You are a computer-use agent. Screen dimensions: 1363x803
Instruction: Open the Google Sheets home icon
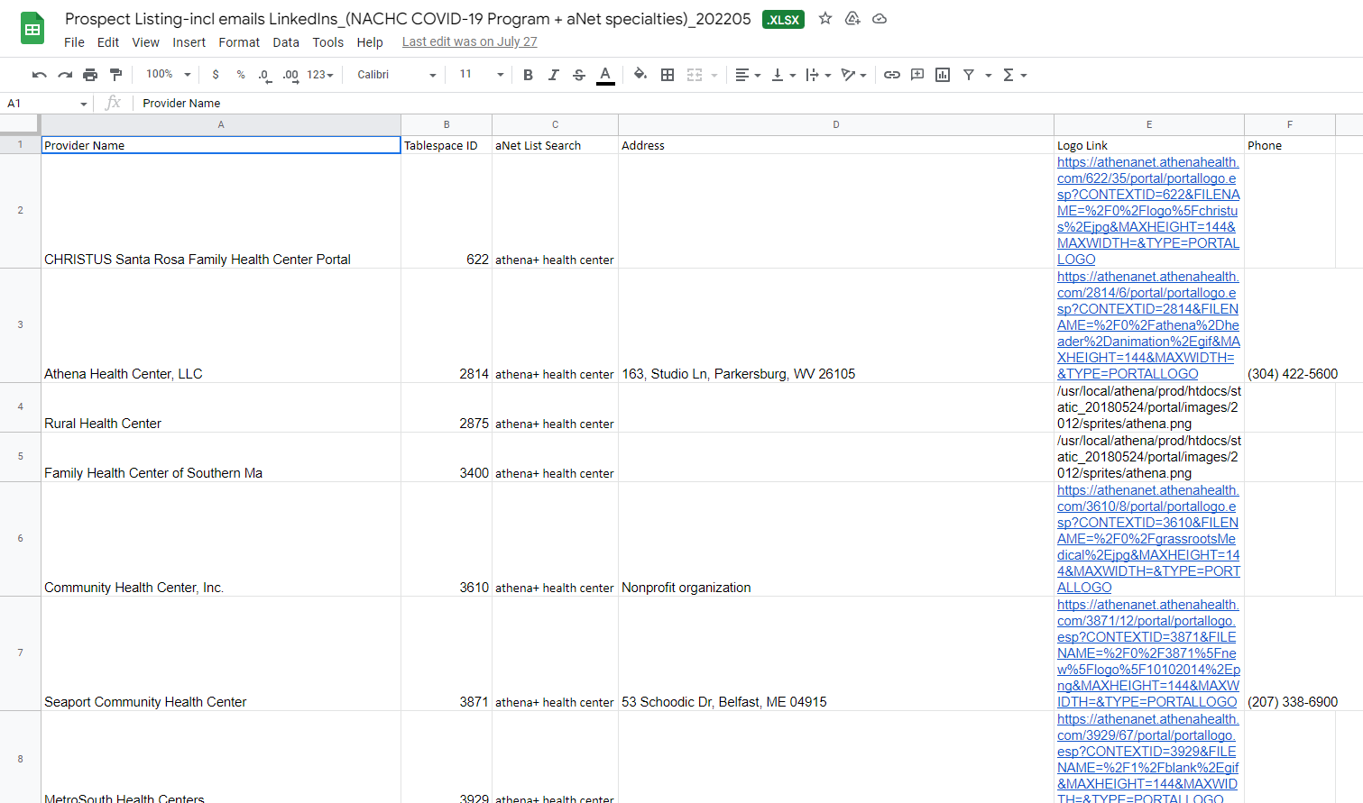[32, 29]
